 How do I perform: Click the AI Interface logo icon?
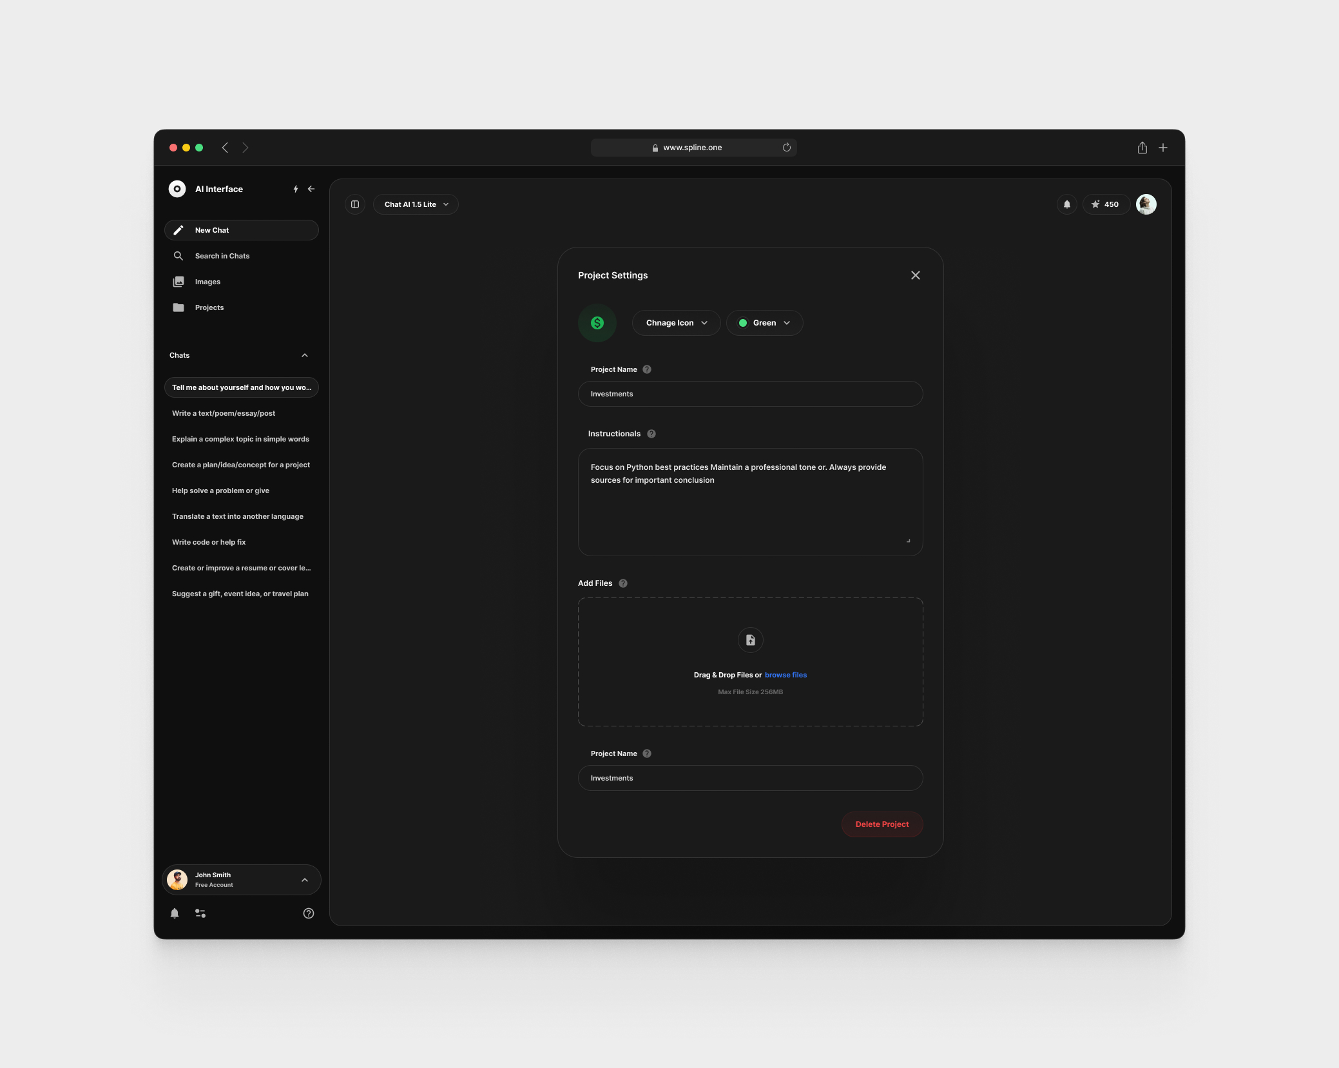coord(177,189)
